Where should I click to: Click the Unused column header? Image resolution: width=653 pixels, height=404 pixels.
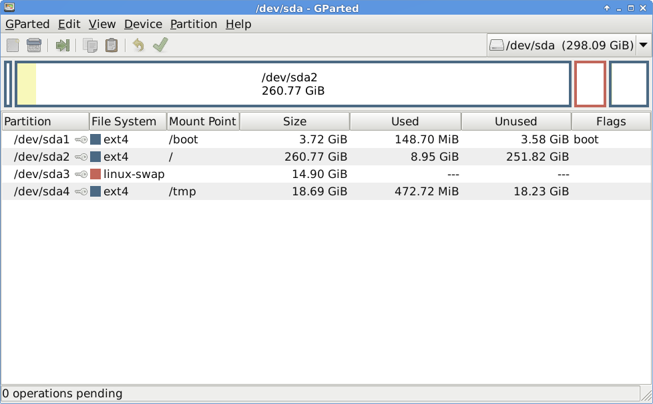516,121
